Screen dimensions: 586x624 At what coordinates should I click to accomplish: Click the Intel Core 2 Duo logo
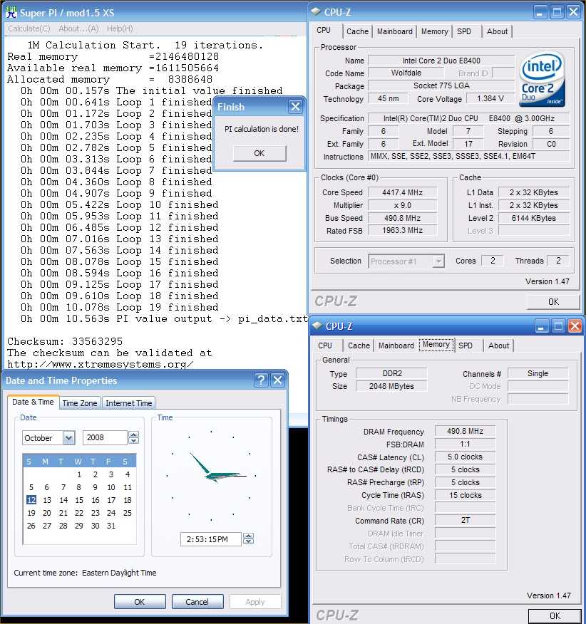pos(543,80)
